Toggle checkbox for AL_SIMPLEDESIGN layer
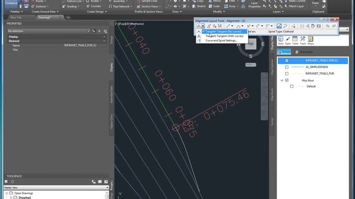Screen dimensions: 355x199 click(287, 67)
